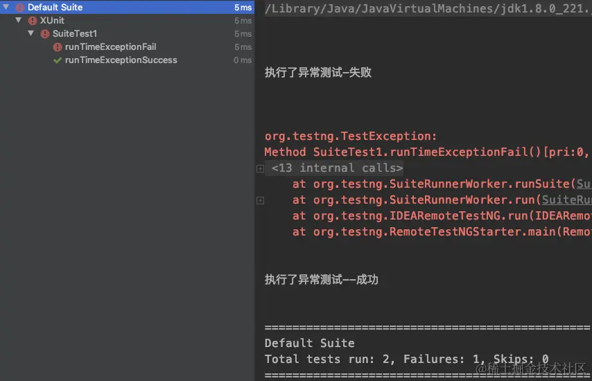Click the JDK path line in the console
This screenshot has height=381, width=592.
tap(428, 8)
